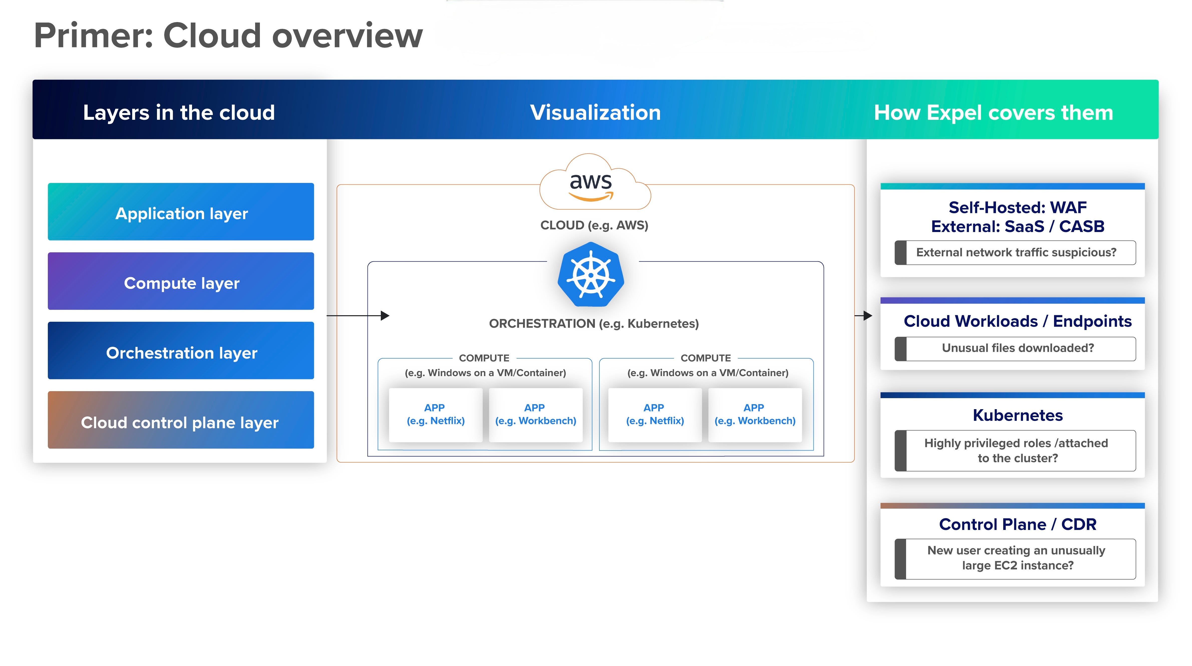Select the Application layer box
Image resolution: width=1192 pixels, height=666 pixels.
pos(181,213)
